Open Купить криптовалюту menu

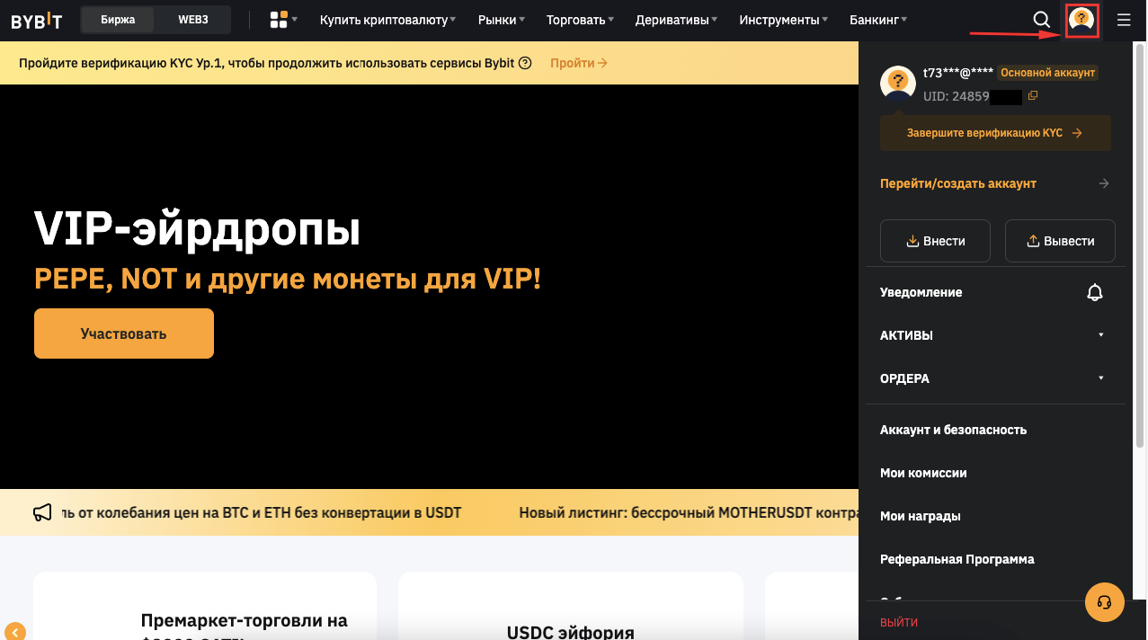(388, 19)
